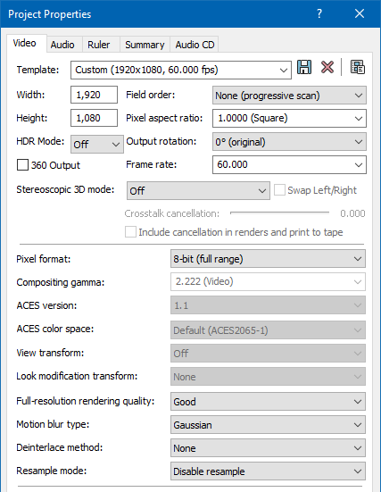Image resolution: width=381 pixels, height=492 pixels.
Task: Open the Audio CD tab
Action: coord(195,45)
